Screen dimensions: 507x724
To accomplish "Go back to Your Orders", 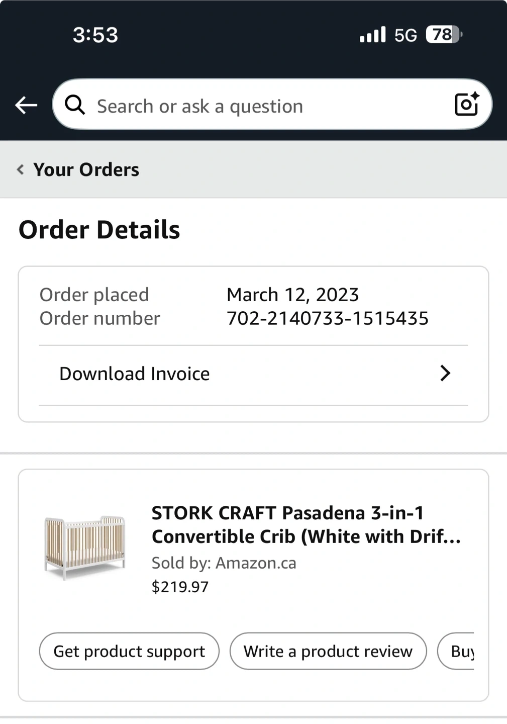I will tap(86, 169).
